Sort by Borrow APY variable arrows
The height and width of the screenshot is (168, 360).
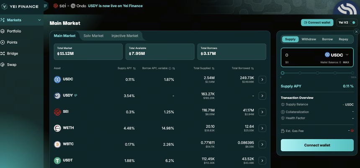[x=174, y=68]
